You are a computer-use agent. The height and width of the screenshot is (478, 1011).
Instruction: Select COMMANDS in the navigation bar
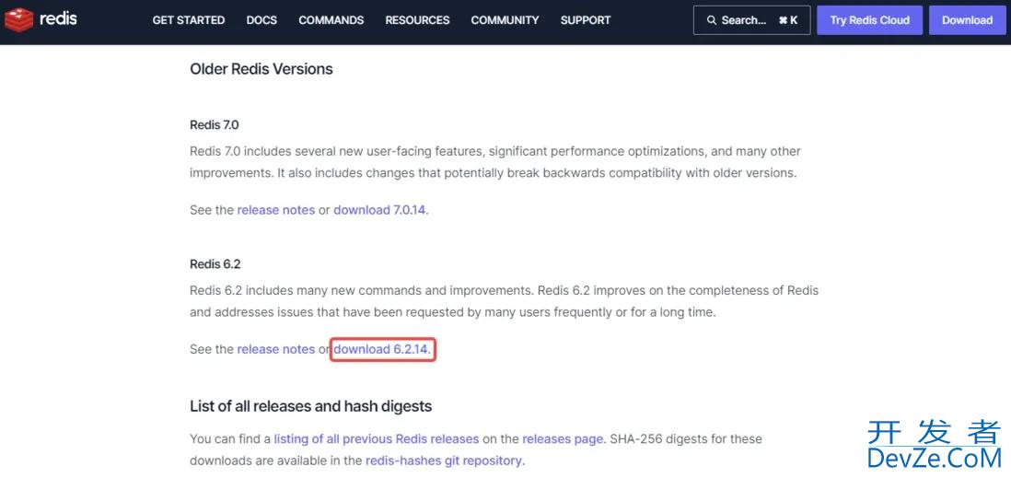(x=331, y=20)
